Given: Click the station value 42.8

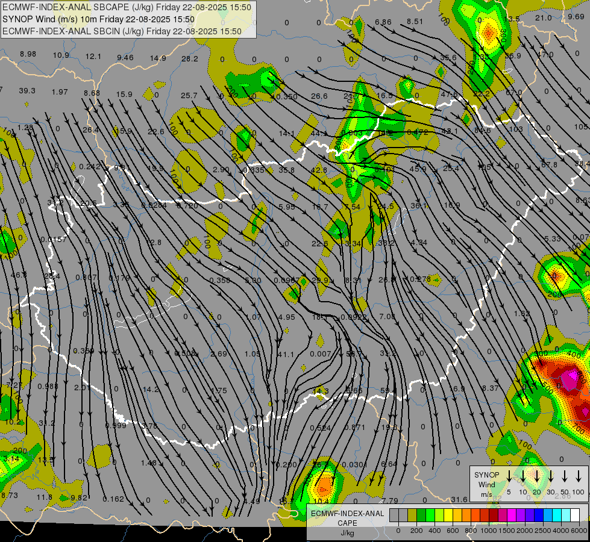Looking at the screenshot, I should 319,170.
